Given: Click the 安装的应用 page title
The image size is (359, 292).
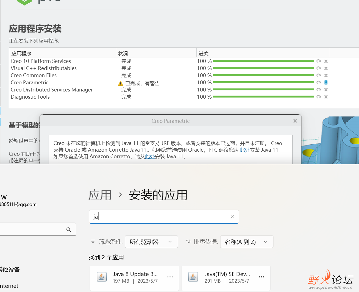Looking at the screenshot, I should (x=158, y=195).
